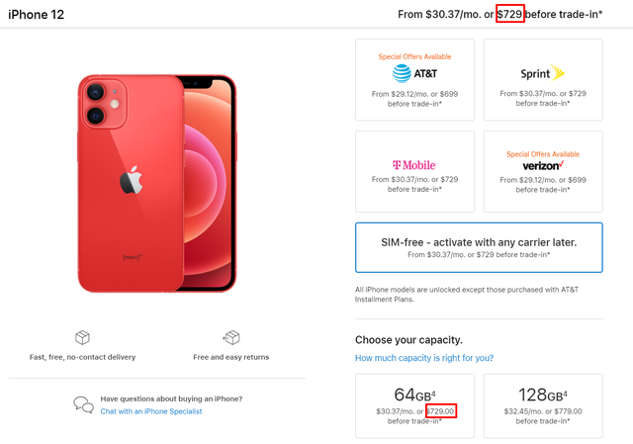Click the Apple logo on the phone
This screenshot has height=444, width=633.
click(130, 180)
